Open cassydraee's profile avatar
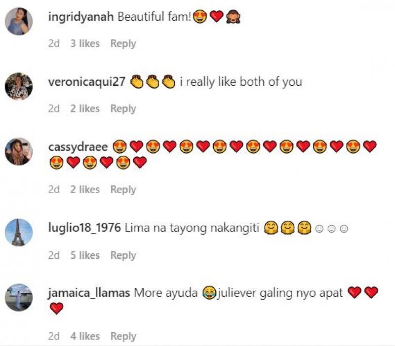The image size is (395, 346). coord(19,151)
